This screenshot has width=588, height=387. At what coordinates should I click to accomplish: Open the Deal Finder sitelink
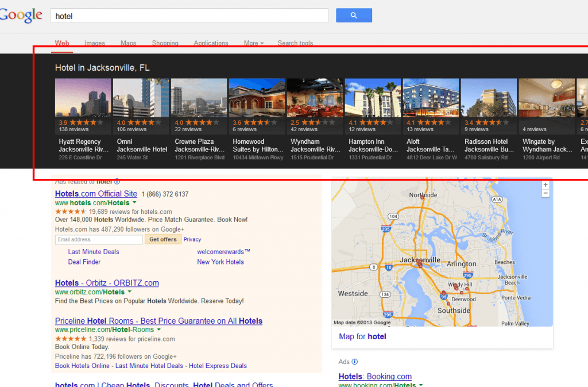84,262
